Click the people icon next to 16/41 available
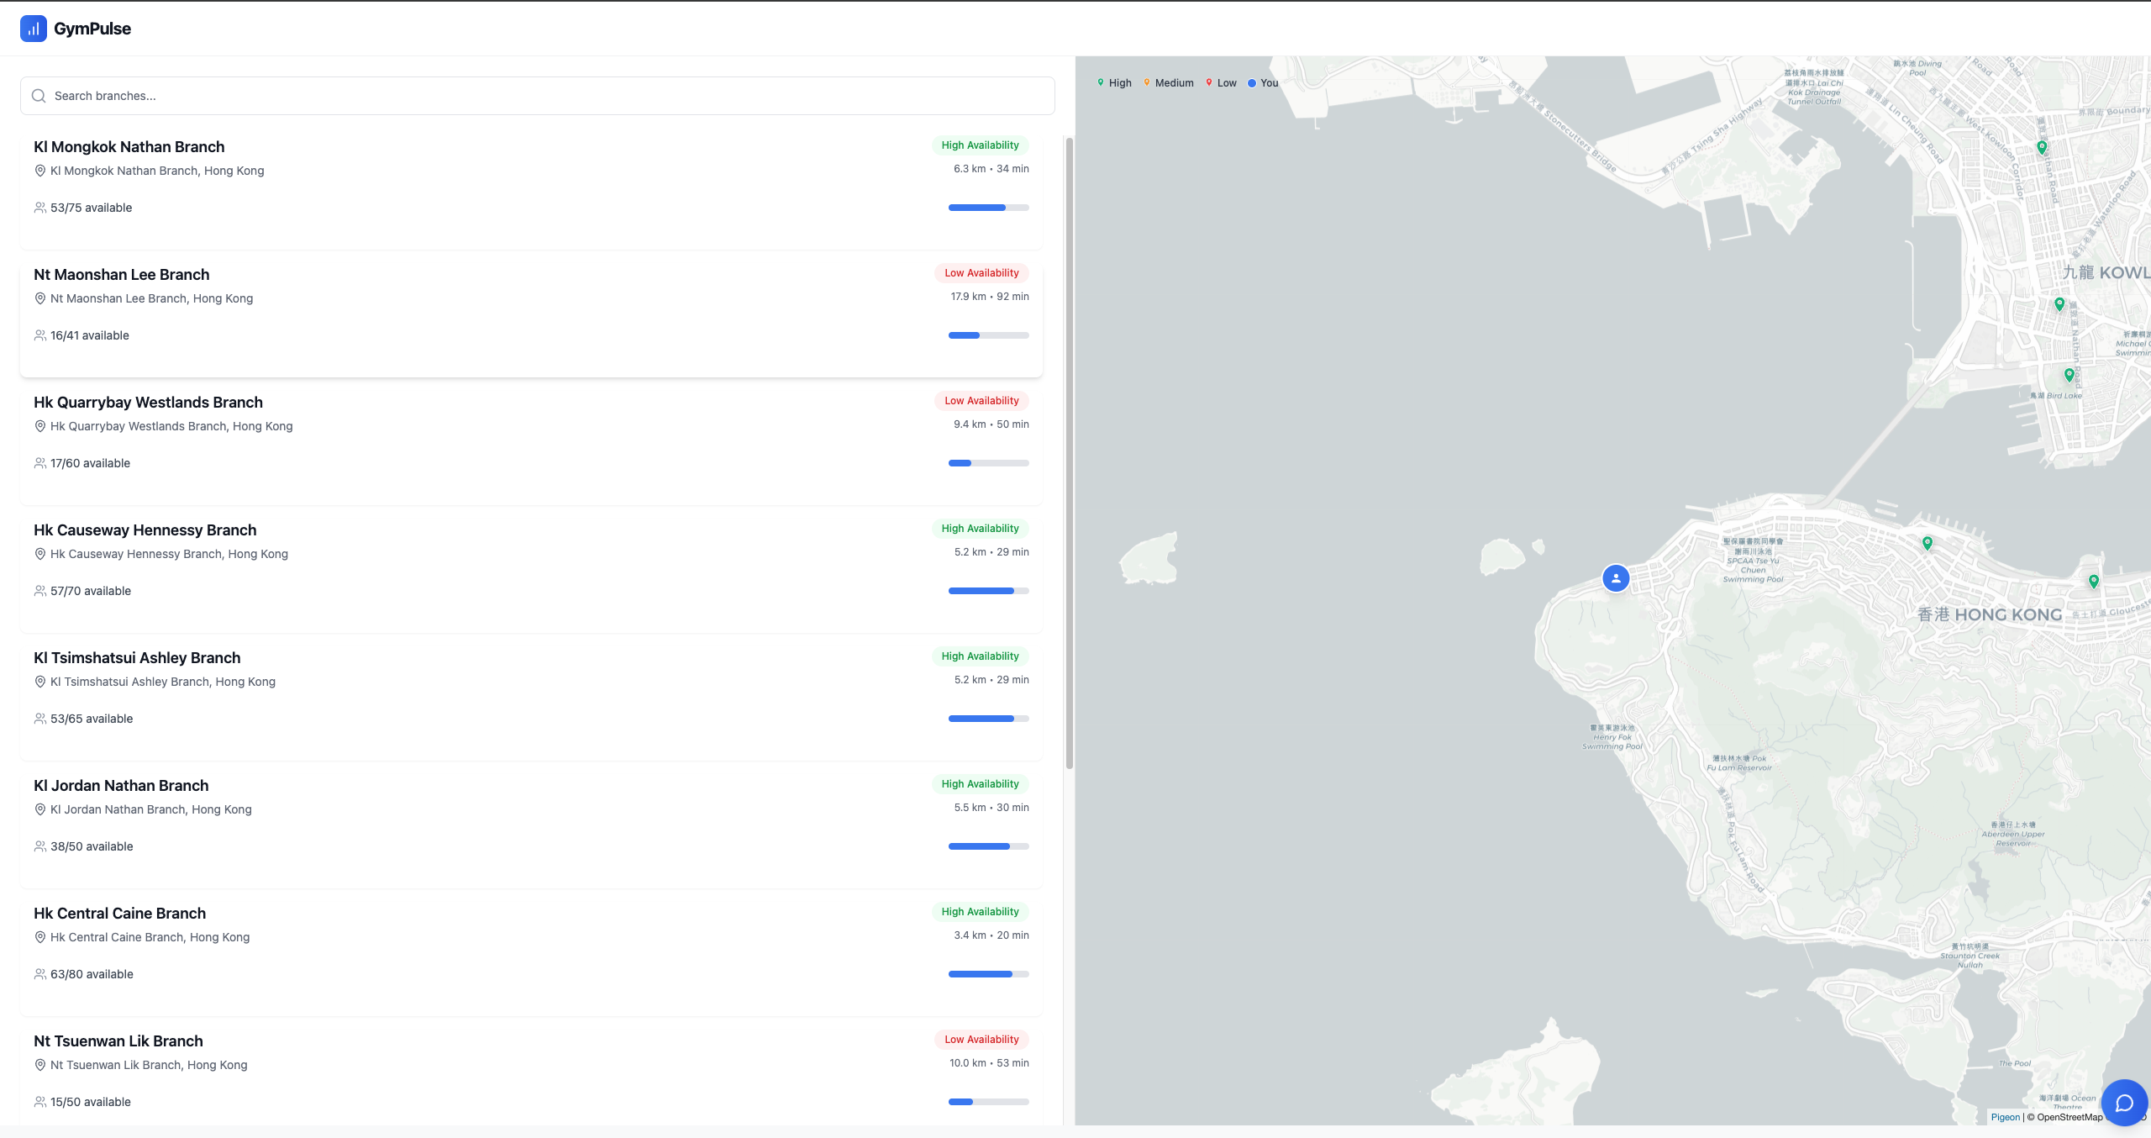The image size is (2151, 1138). coord(39,335)
